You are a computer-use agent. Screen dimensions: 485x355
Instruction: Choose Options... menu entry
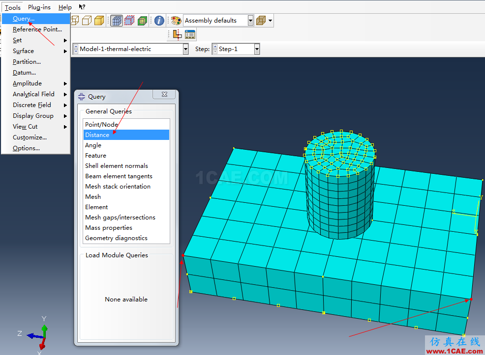tap(36, 148)
